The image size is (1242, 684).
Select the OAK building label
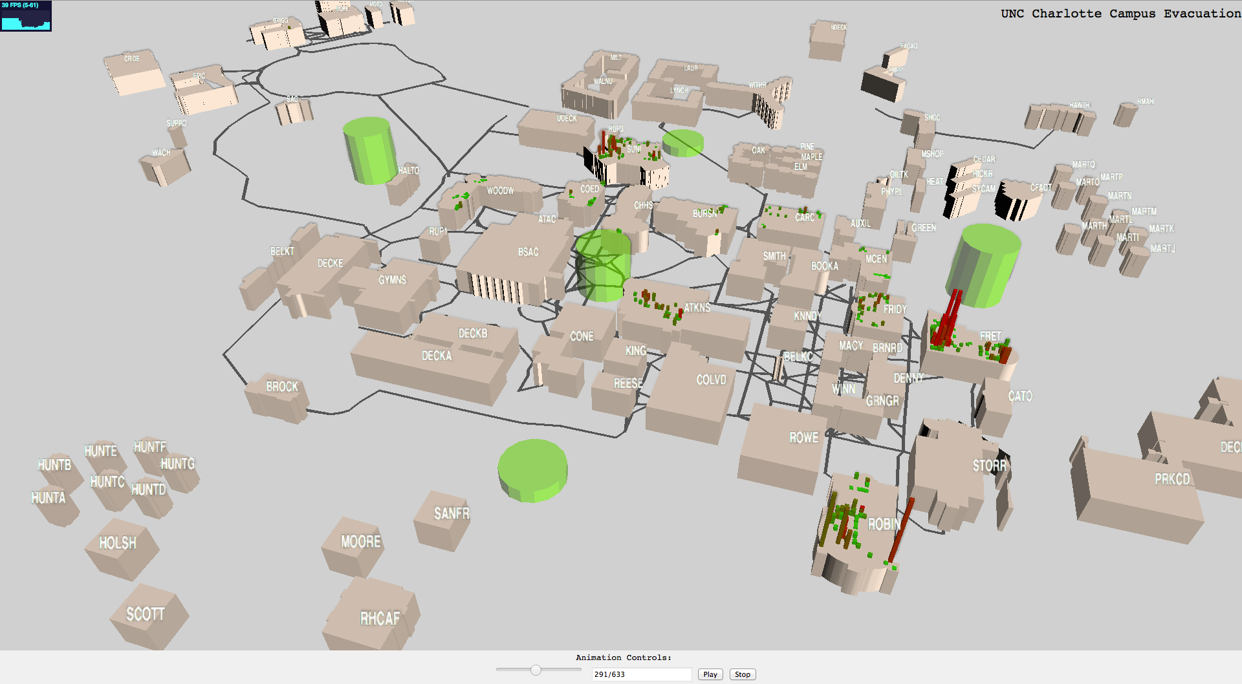[758, 151]
